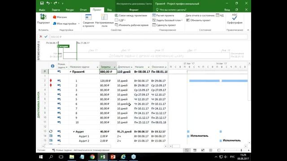This screenshot has height=161, width=287.
Task: Open the Формат tab
Action: [x=134, y=10]
